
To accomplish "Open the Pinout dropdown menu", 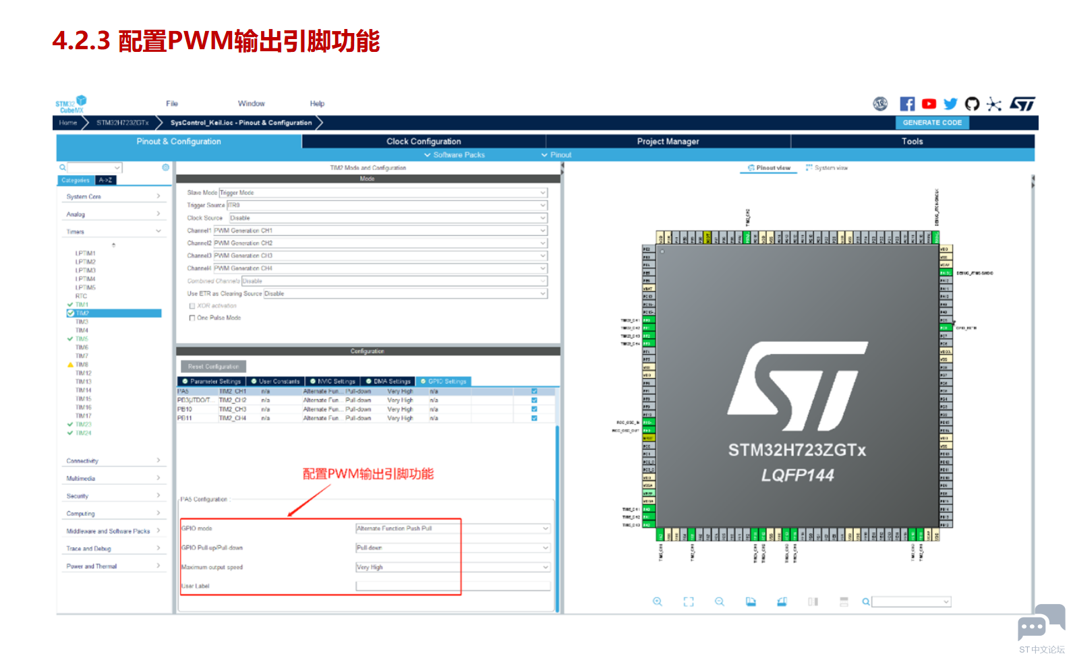I will coord(556,155).
